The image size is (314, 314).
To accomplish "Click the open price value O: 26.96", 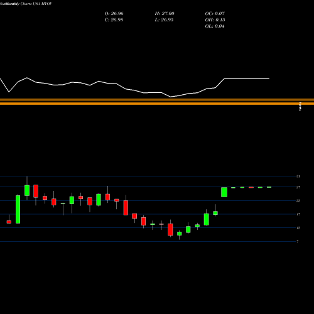I will 114,14.
